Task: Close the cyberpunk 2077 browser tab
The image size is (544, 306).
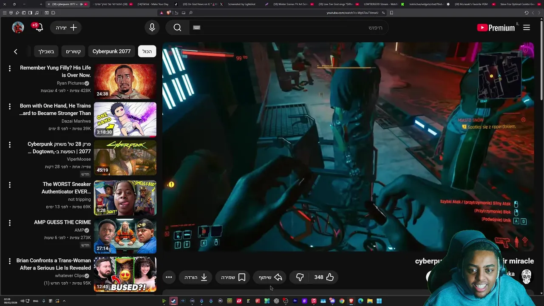Action: pyautogui.click(x=48, y=4)
